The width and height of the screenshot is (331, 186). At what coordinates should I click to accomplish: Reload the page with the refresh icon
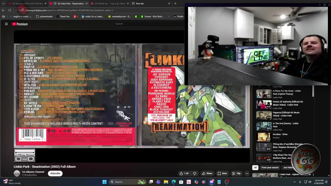[10, 10]
